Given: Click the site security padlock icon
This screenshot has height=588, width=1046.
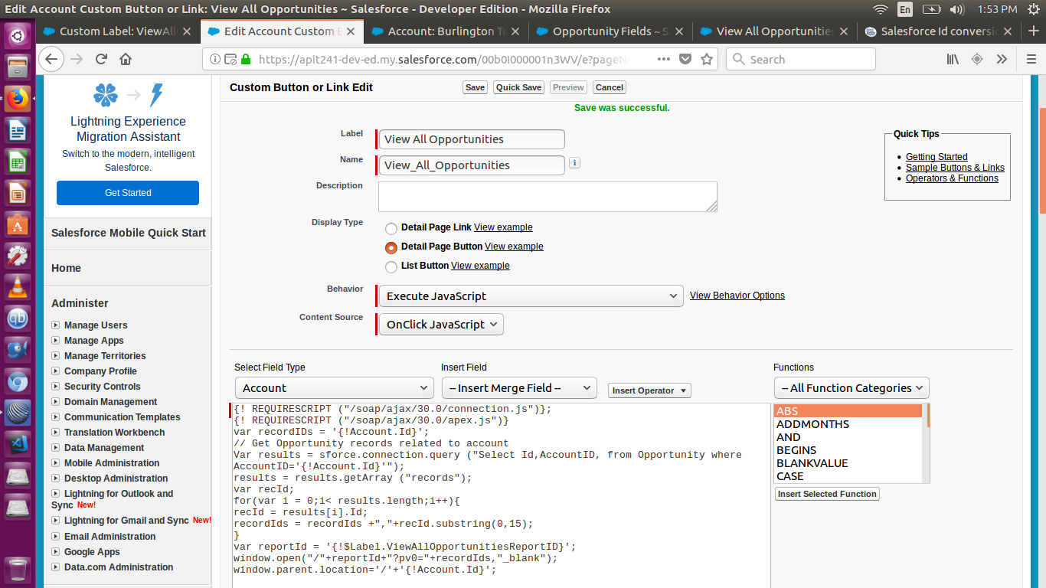Looking at the screenshot, I should tap(246, 59).
